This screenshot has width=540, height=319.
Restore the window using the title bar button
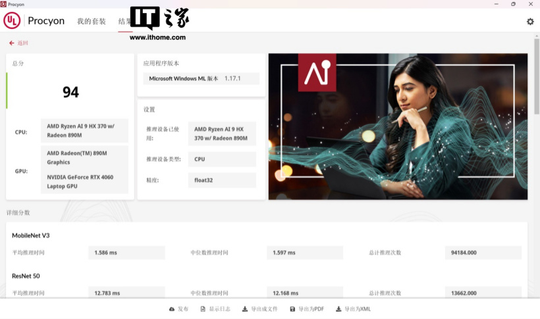click(513, 4)
